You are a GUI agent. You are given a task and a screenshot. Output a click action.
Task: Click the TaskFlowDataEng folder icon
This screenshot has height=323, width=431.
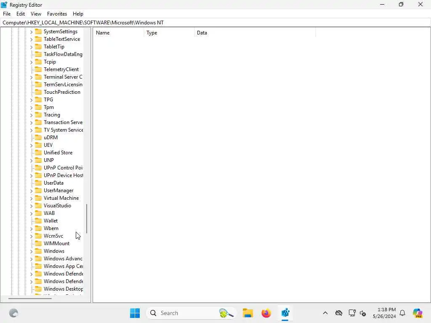coord(38,54)
